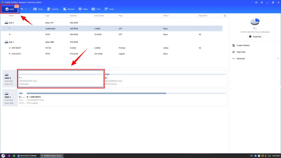Image resolution: width=281 pixels, height=158 pixels.
Task: Click the purple taskbar icon beside Start
Action: (x=9, y=156)
